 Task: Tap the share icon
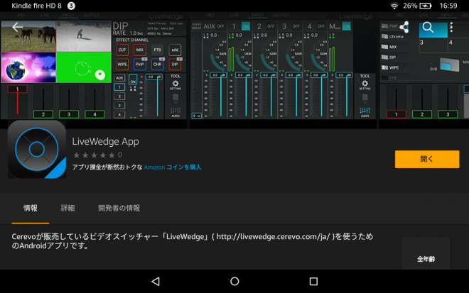[404, 27]
